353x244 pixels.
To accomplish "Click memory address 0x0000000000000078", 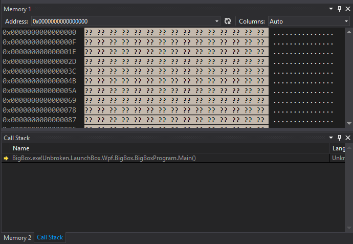I will pos(39,110).
